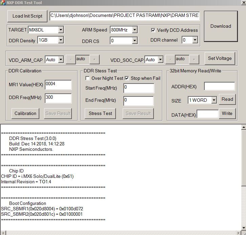Click the VDD_SOC_CAP minus button
The image size is (246, 235).
coord(170,60)
